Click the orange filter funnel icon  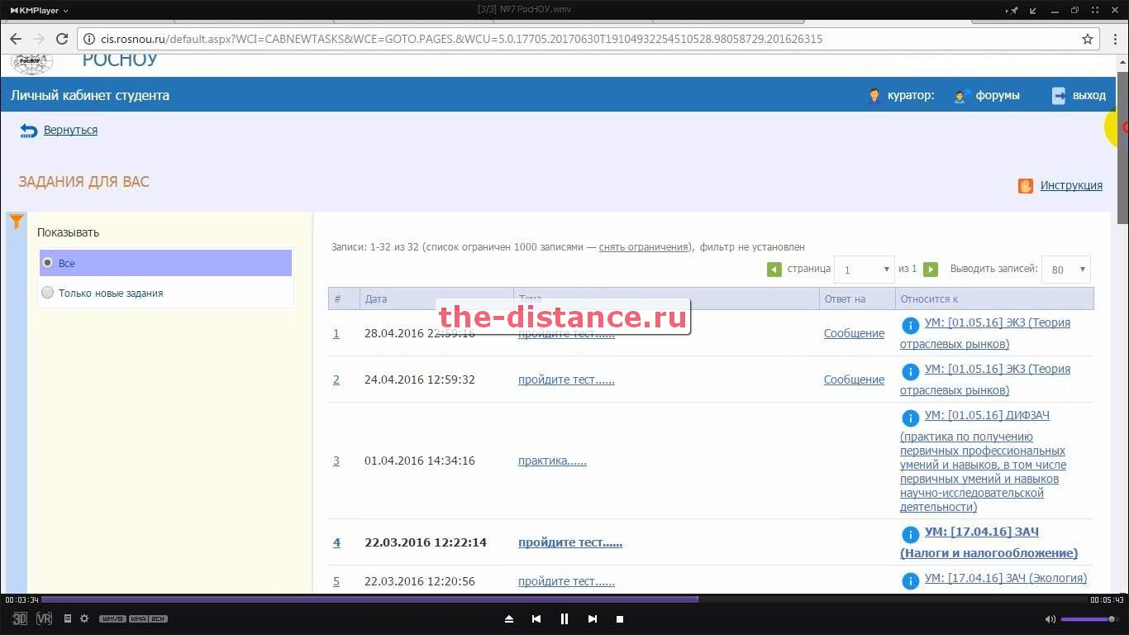tap(16, 222)
